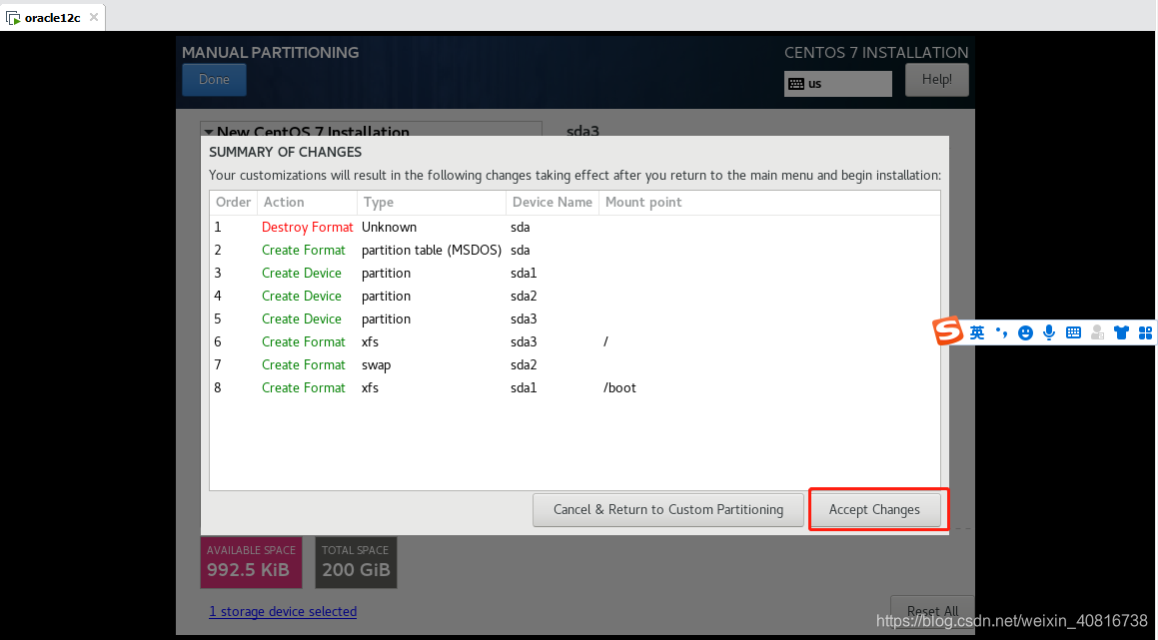Click the VM icon on the oracle12c tab
The height and width of the screenshot is (640, 1158).
pyautogui.click(x=13, y=17)
